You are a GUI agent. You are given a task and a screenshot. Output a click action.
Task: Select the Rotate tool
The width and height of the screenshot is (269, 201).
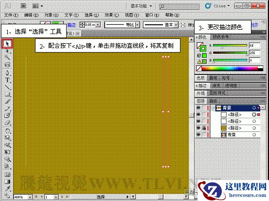coord(7,131)
